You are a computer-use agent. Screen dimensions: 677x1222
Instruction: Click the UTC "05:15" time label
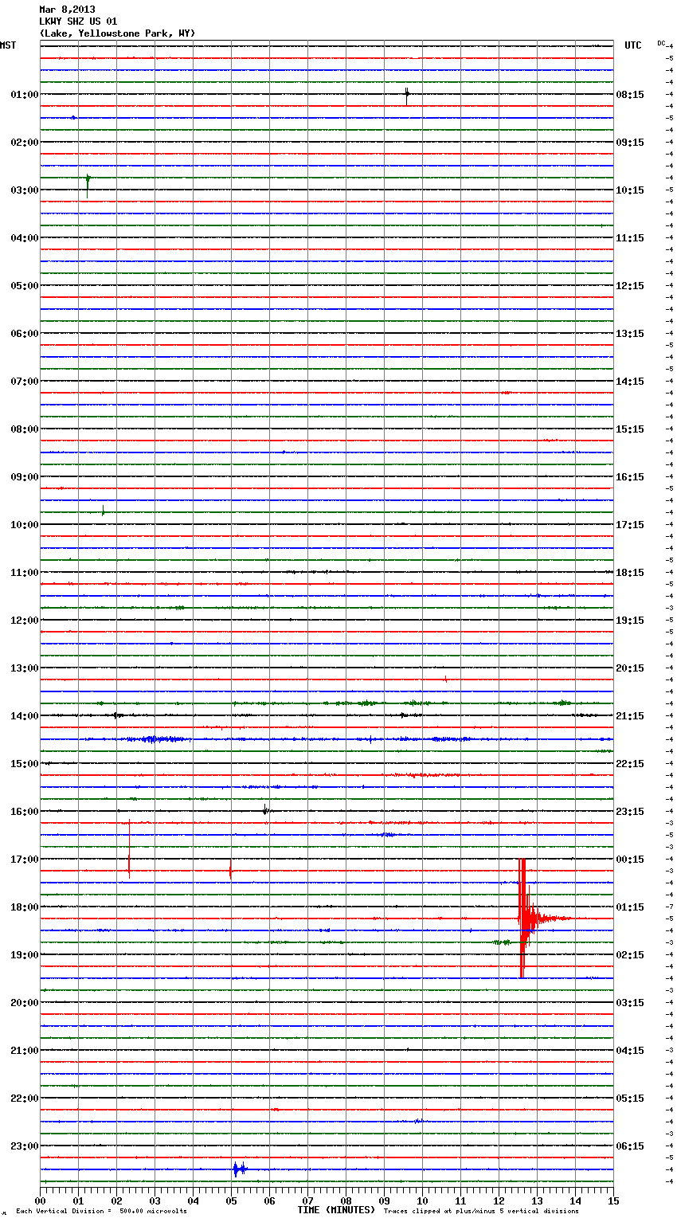(x=630, y=1099)
